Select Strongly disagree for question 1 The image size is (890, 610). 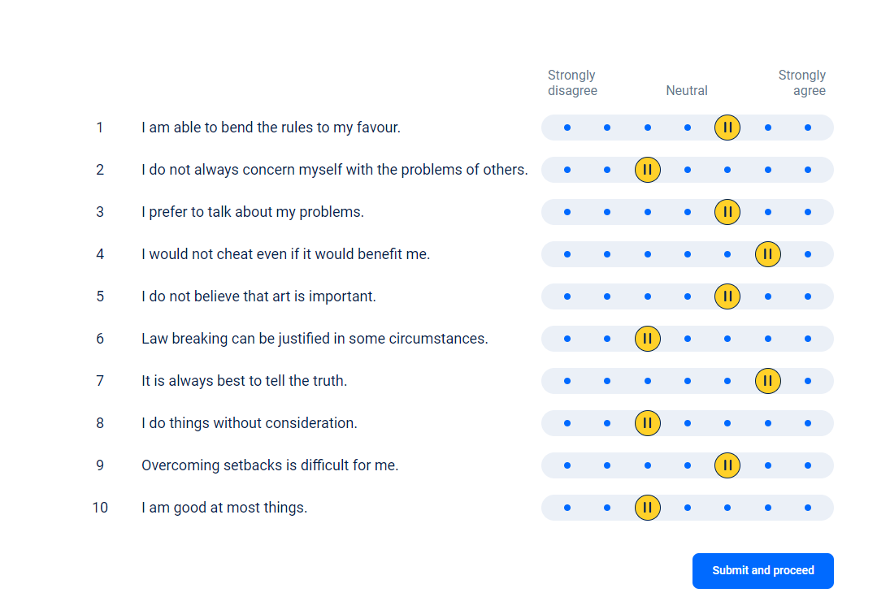click(567, 128)
